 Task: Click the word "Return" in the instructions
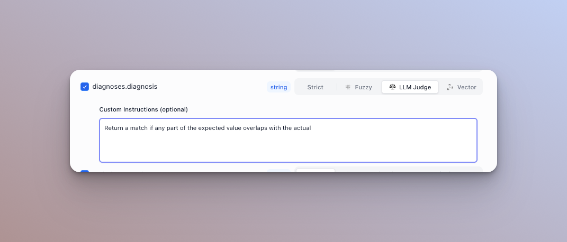point(114,128)
